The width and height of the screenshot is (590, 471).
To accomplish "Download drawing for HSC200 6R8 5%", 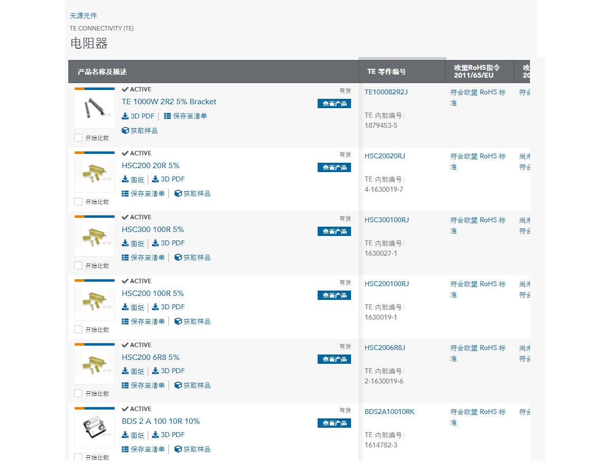I will (x=133, y=371).
